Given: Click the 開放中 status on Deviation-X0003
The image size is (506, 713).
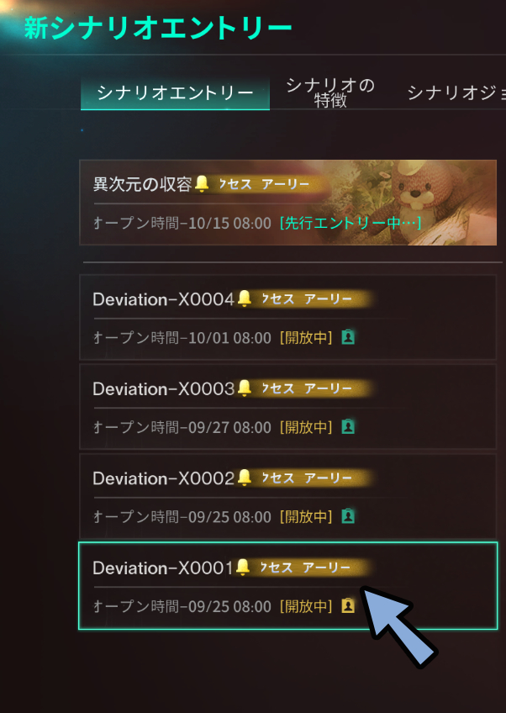Looking at the screenshot, I should 306,427.
